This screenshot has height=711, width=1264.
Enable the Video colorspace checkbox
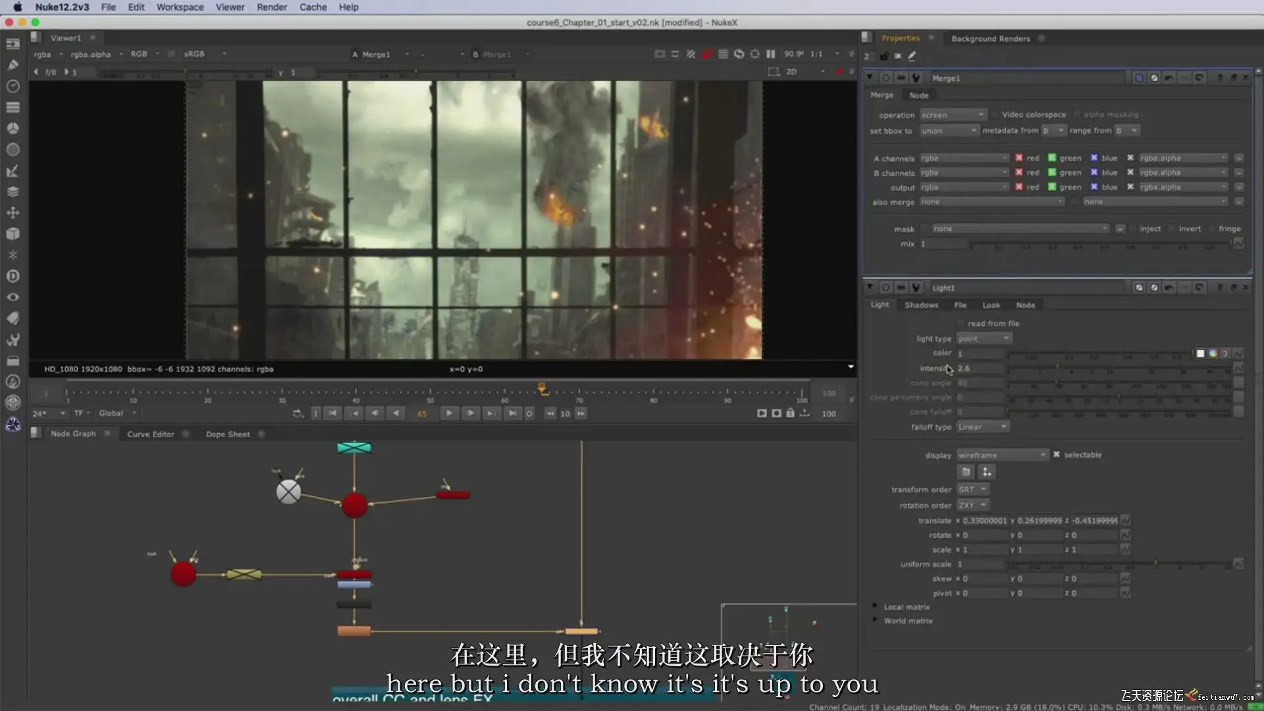click(x=995, y=115)
